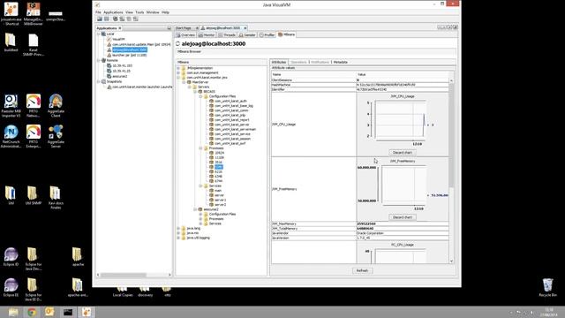This screenshot has width=565, height=318.
Task: Click the first toolbar icon under the File menu
Action: [x=100, y=19]
